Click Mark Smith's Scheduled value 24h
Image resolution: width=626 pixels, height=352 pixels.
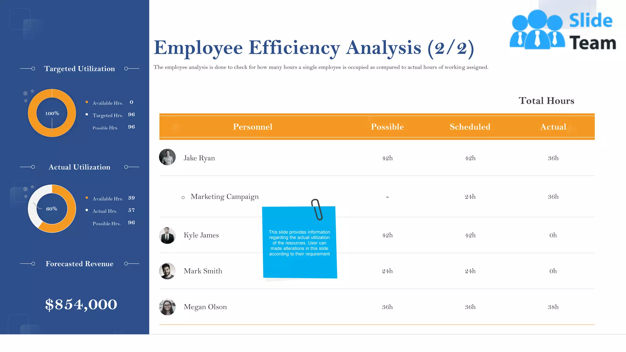click(x=470, y=271)
